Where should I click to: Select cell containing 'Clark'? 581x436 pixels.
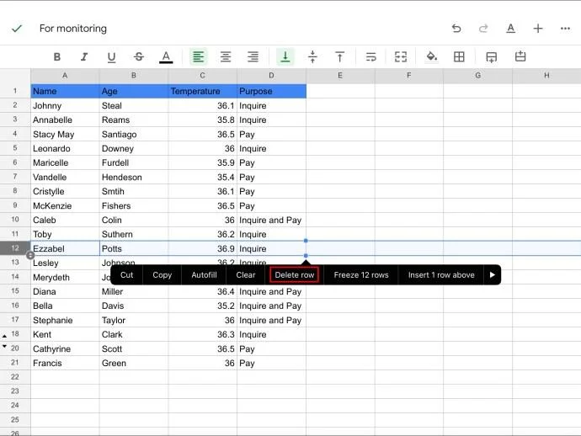[x=134, y=334]
